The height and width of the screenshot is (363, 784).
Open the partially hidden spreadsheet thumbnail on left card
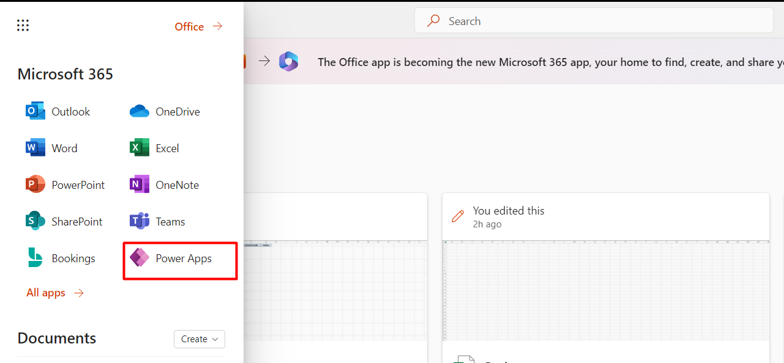point(335,290)
